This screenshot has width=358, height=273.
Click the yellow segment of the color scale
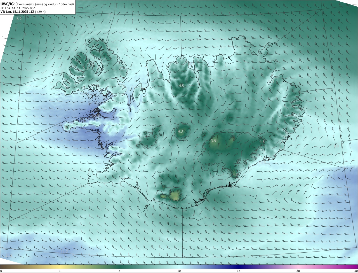point(60,267)
